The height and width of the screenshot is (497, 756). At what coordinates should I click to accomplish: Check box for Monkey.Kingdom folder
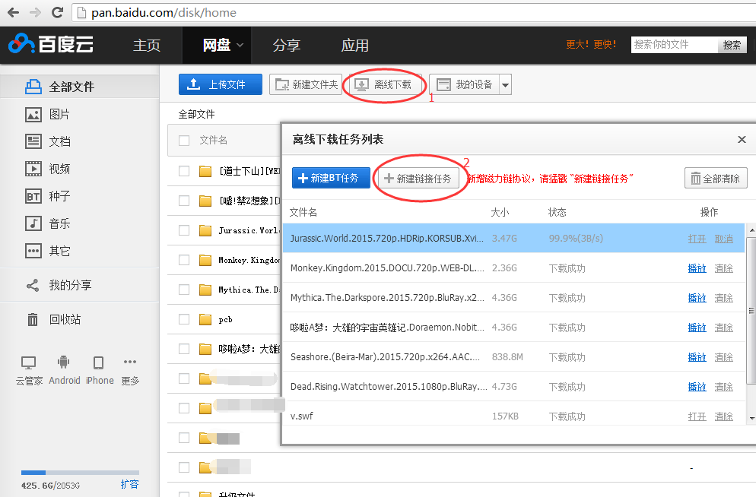pos(184,260)
